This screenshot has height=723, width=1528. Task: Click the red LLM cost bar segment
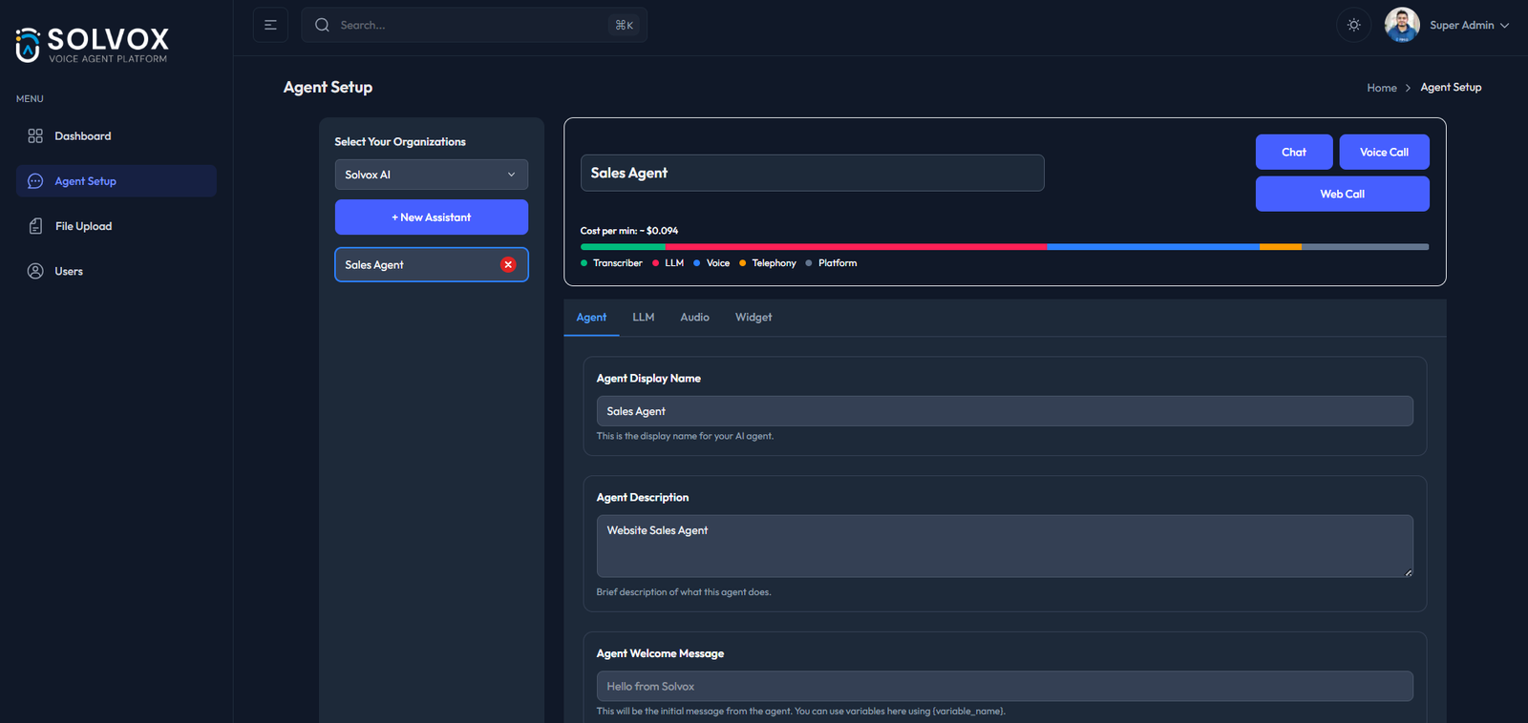856,247
